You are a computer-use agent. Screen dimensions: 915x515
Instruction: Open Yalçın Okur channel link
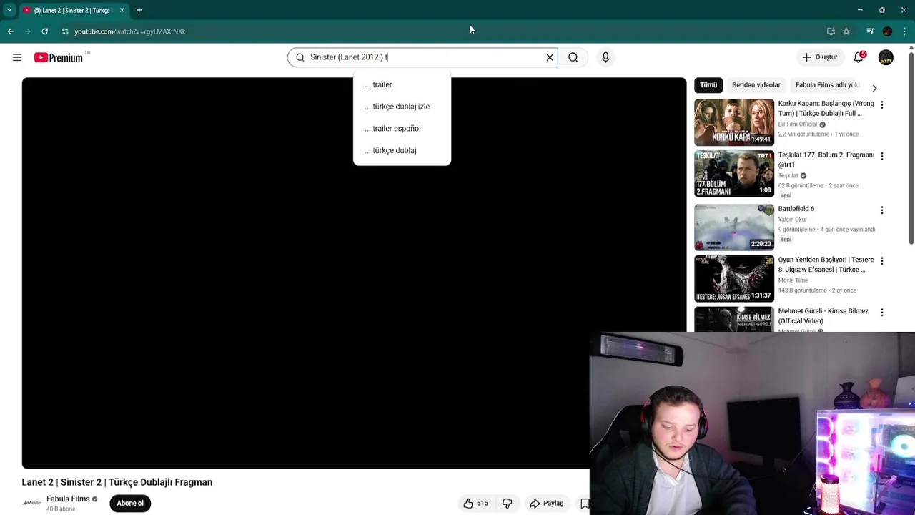coord(792,220)
